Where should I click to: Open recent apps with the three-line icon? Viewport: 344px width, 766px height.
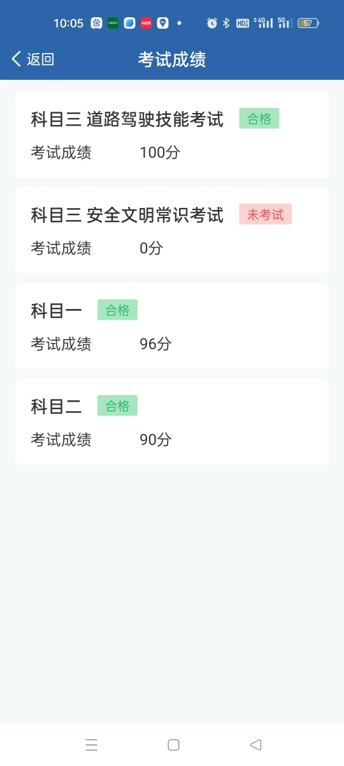[91, 744]
